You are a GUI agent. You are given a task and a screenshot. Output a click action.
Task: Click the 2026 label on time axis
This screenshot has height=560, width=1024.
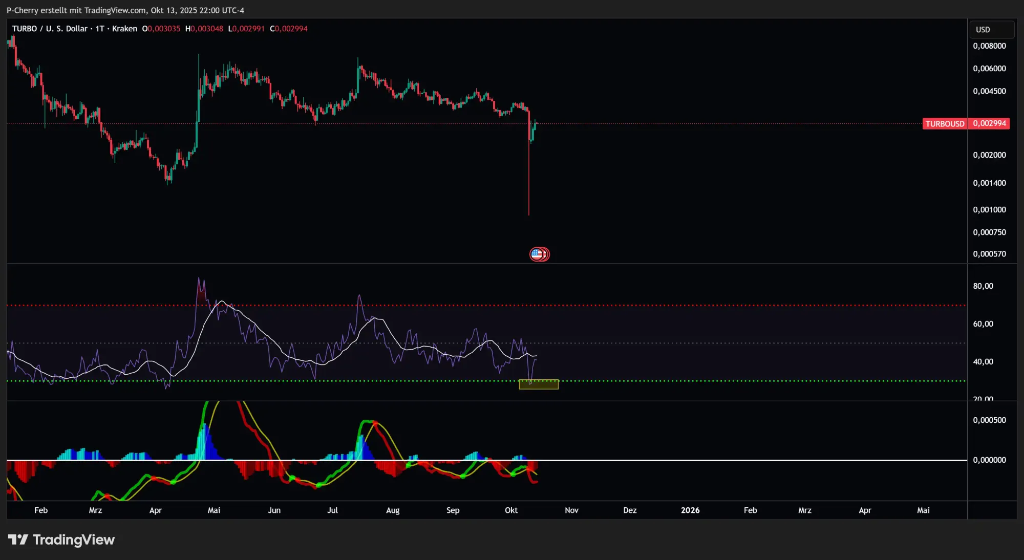[x=690, y=510]
